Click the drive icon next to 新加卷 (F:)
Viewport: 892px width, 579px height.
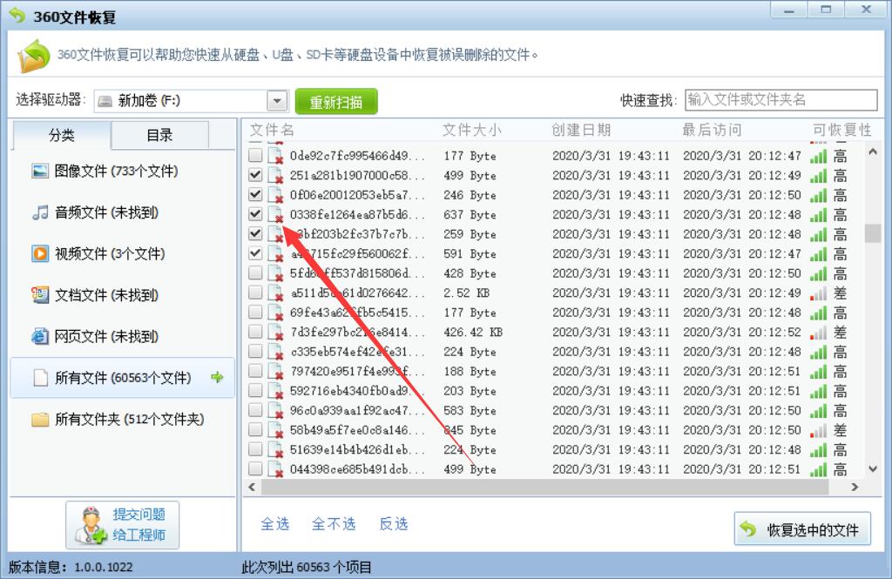tap(105, 101)
